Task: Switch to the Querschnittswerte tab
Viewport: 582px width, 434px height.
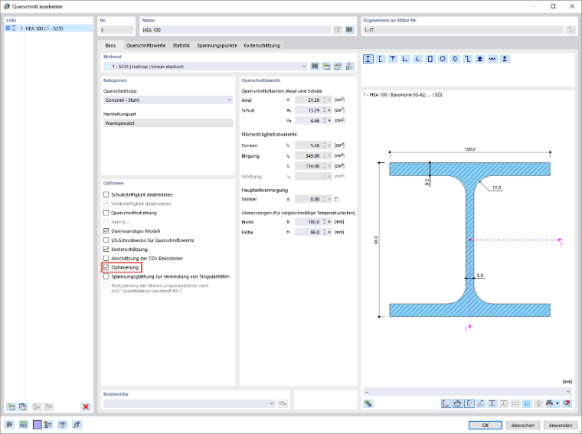Action: [x=145, y=45]
